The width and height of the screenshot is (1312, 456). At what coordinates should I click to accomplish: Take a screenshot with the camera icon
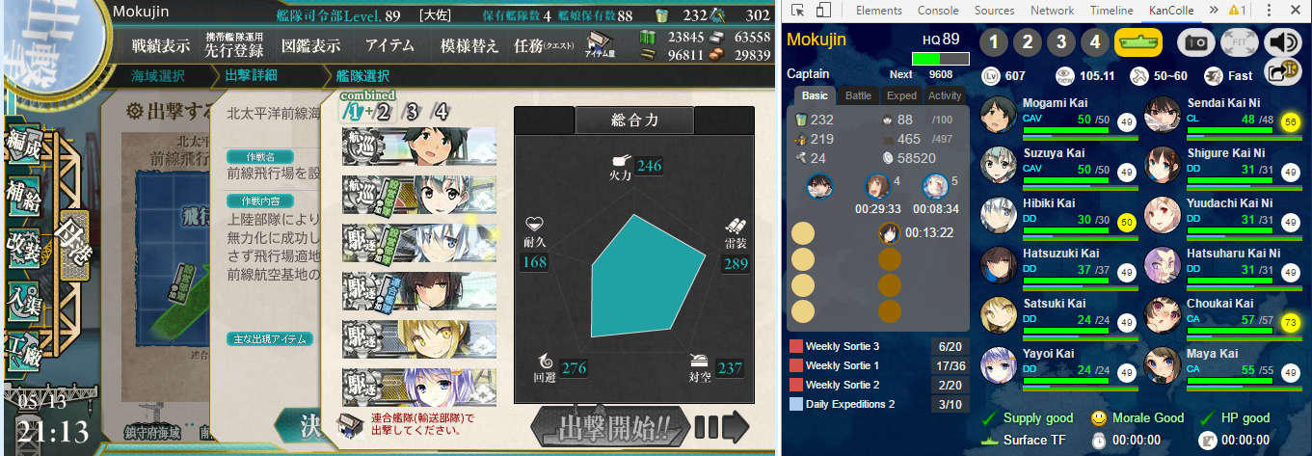click(x=1197, y=43)
